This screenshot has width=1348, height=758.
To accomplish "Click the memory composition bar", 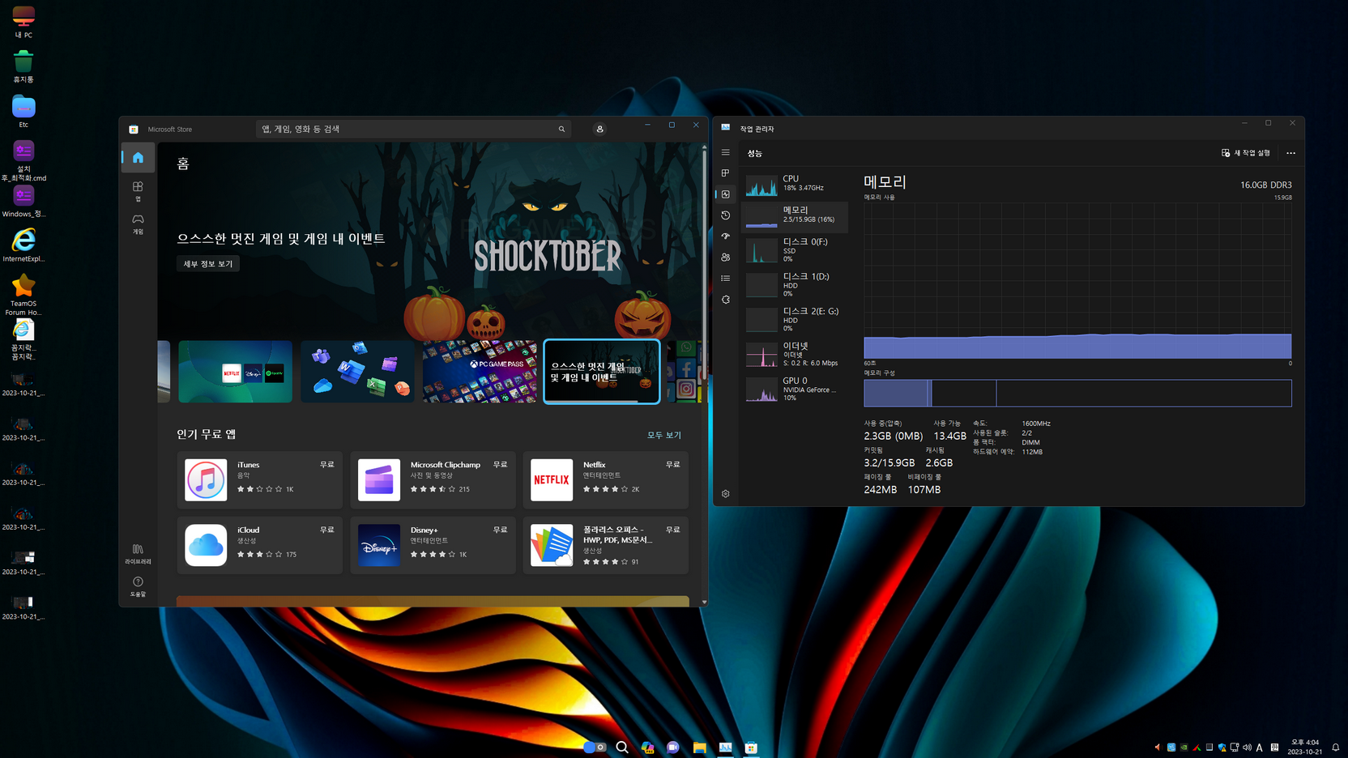I will click(1077, 394).
